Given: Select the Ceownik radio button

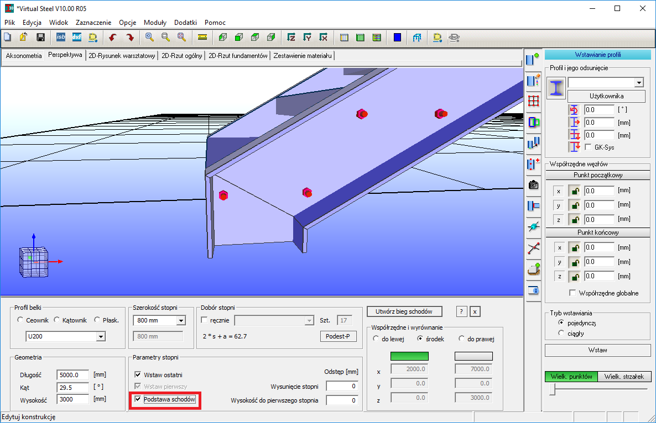Looking at the screenshot, I should (20, 320).
